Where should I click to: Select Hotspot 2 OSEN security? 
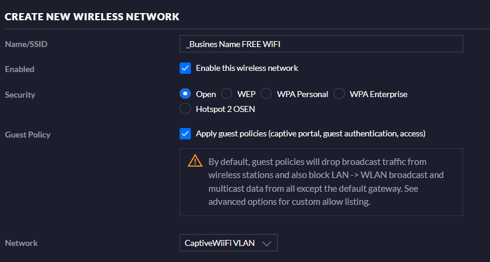[185, 108]
